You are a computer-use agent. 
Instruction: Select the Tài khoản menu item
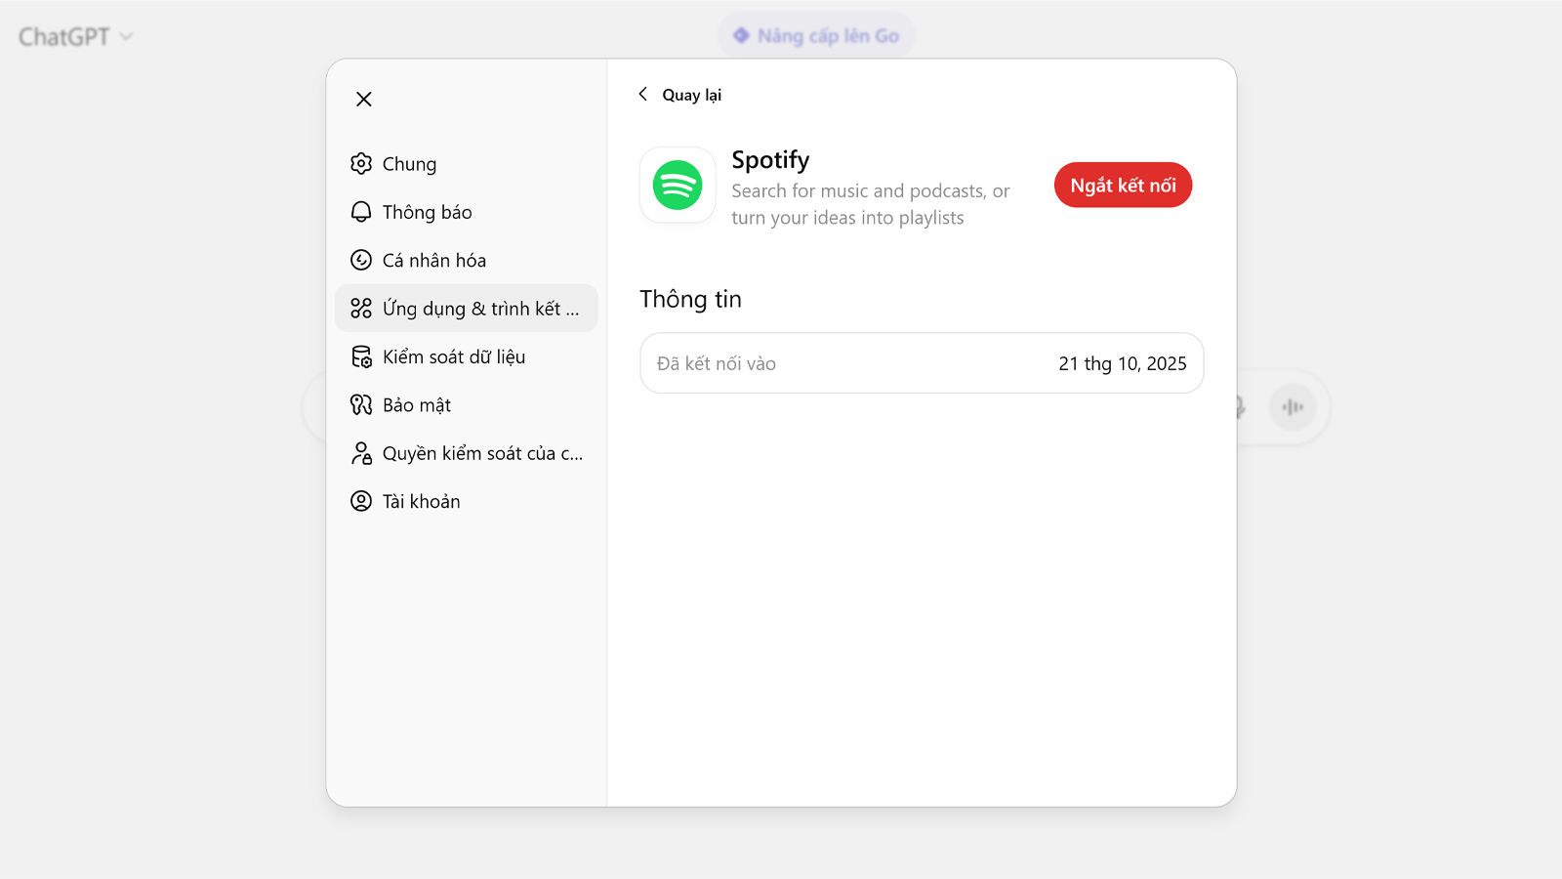pyautogui.click(x=421, y=501)
